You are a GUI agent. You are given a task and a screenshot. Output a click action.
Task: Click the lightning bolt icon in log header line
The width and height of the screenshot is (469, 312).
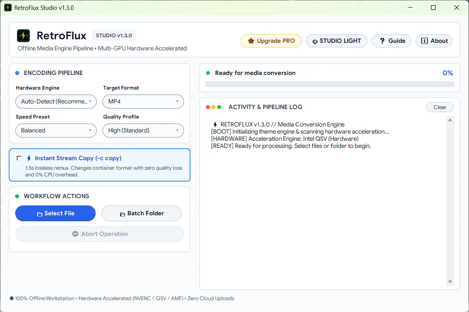(215, 124)
